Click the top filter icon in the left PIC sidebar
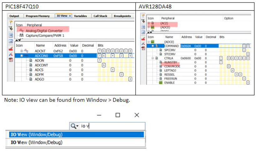This screenshot has width=256, height=151. 10,23
